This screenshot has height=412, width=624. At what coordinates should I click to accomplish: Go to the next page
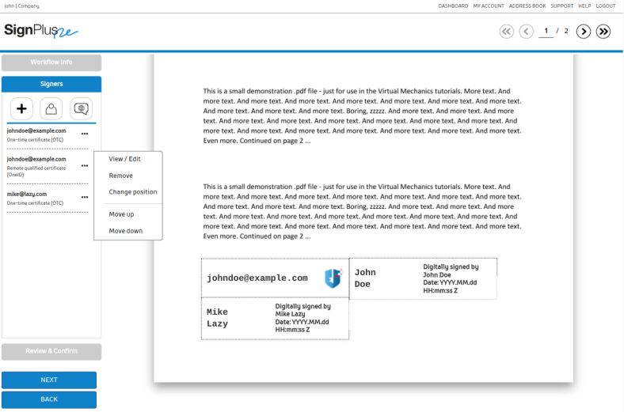pos(584,32)
